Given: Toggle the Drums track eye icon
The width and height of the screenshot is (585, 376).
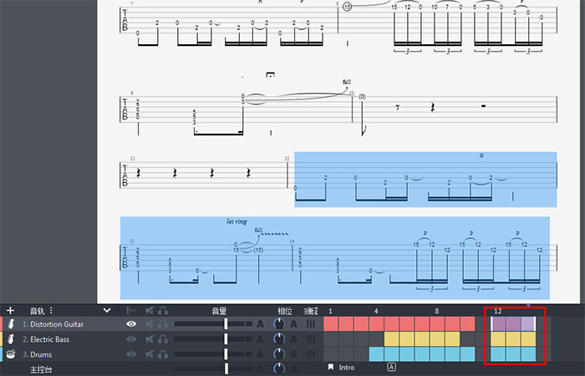Looking at the screenshot, I should coord(131,354).
